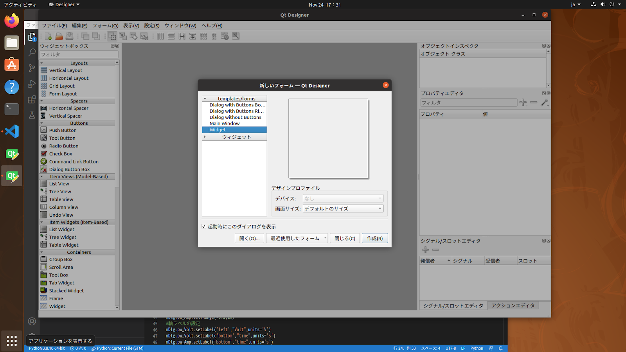
Task: Click the form preview thumbnail
Action: (328, 138)
